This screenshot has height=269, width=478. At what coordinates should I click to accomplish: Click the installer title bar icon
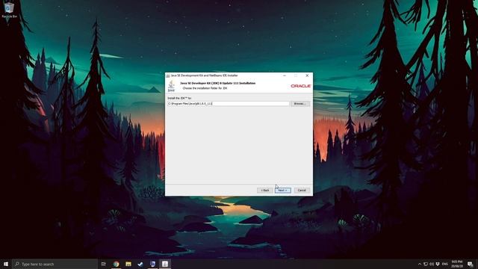[167, 75]
